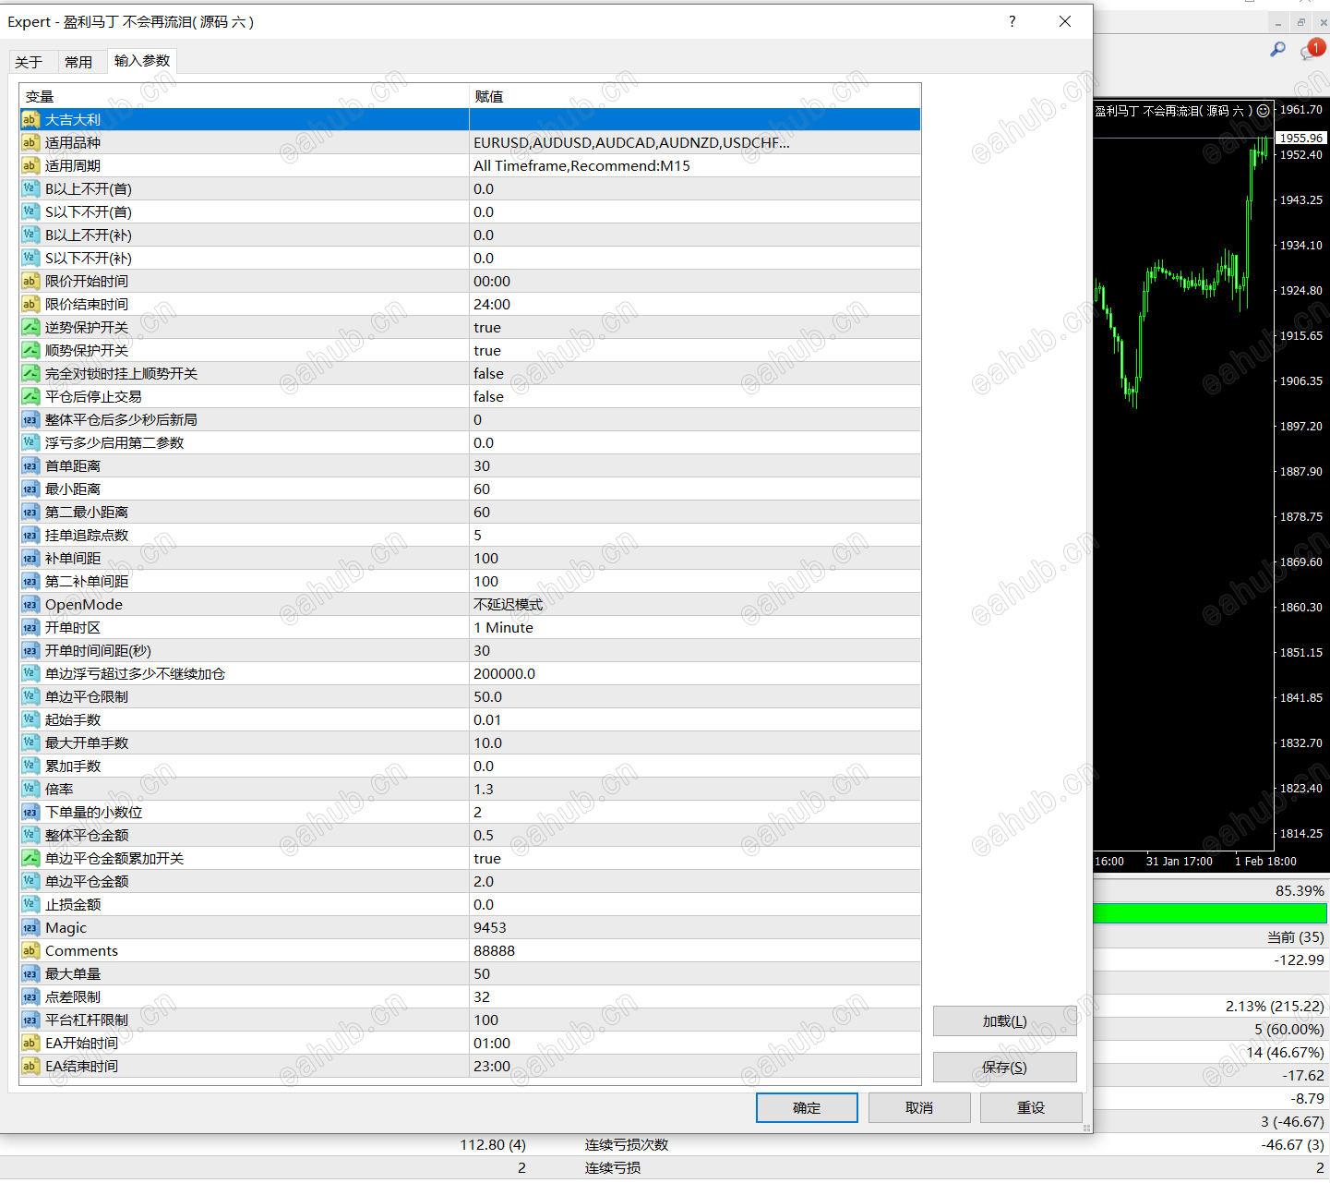Click the integer icon beside 首单距离
Viewport: 1330px width, 1183px height.
[x=30, y=465]
